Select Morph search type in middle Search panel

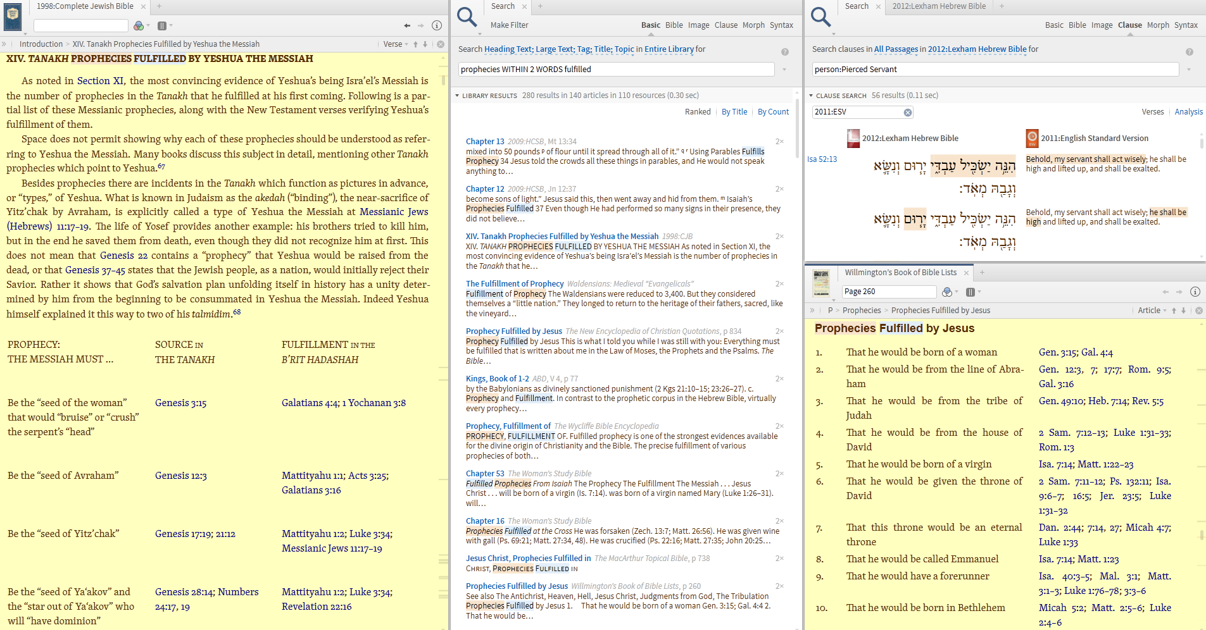(753, 25)
